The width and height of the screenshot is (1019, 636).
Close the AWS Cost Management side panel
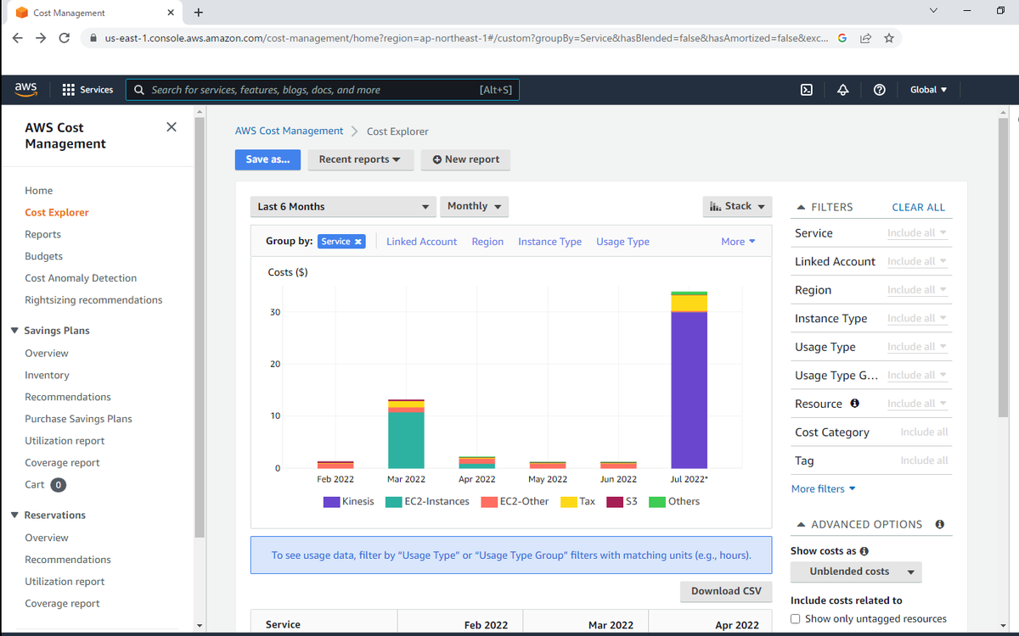click(172, 127)
